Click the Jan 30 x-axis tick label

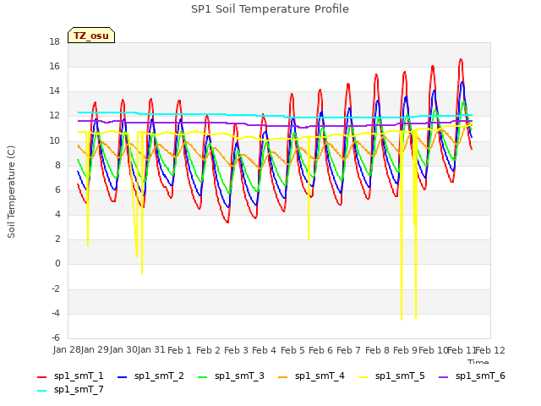point(123,349)
